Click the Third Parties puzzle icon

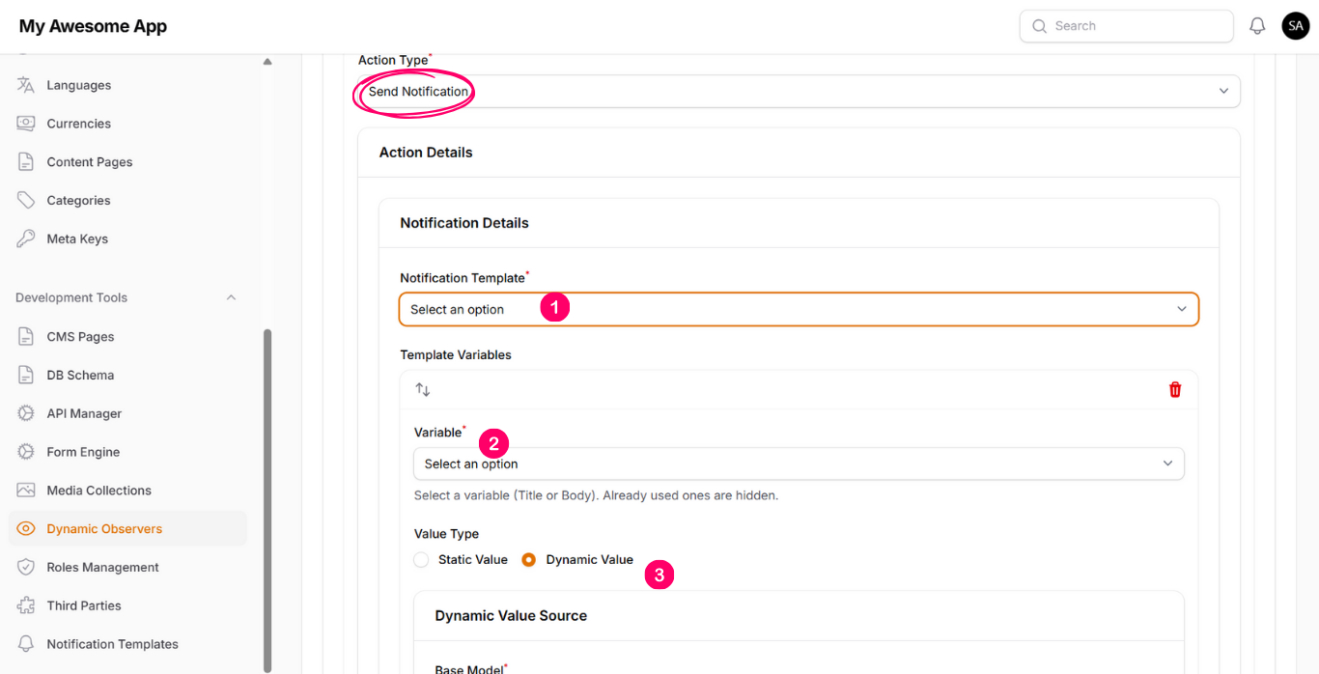26,605
